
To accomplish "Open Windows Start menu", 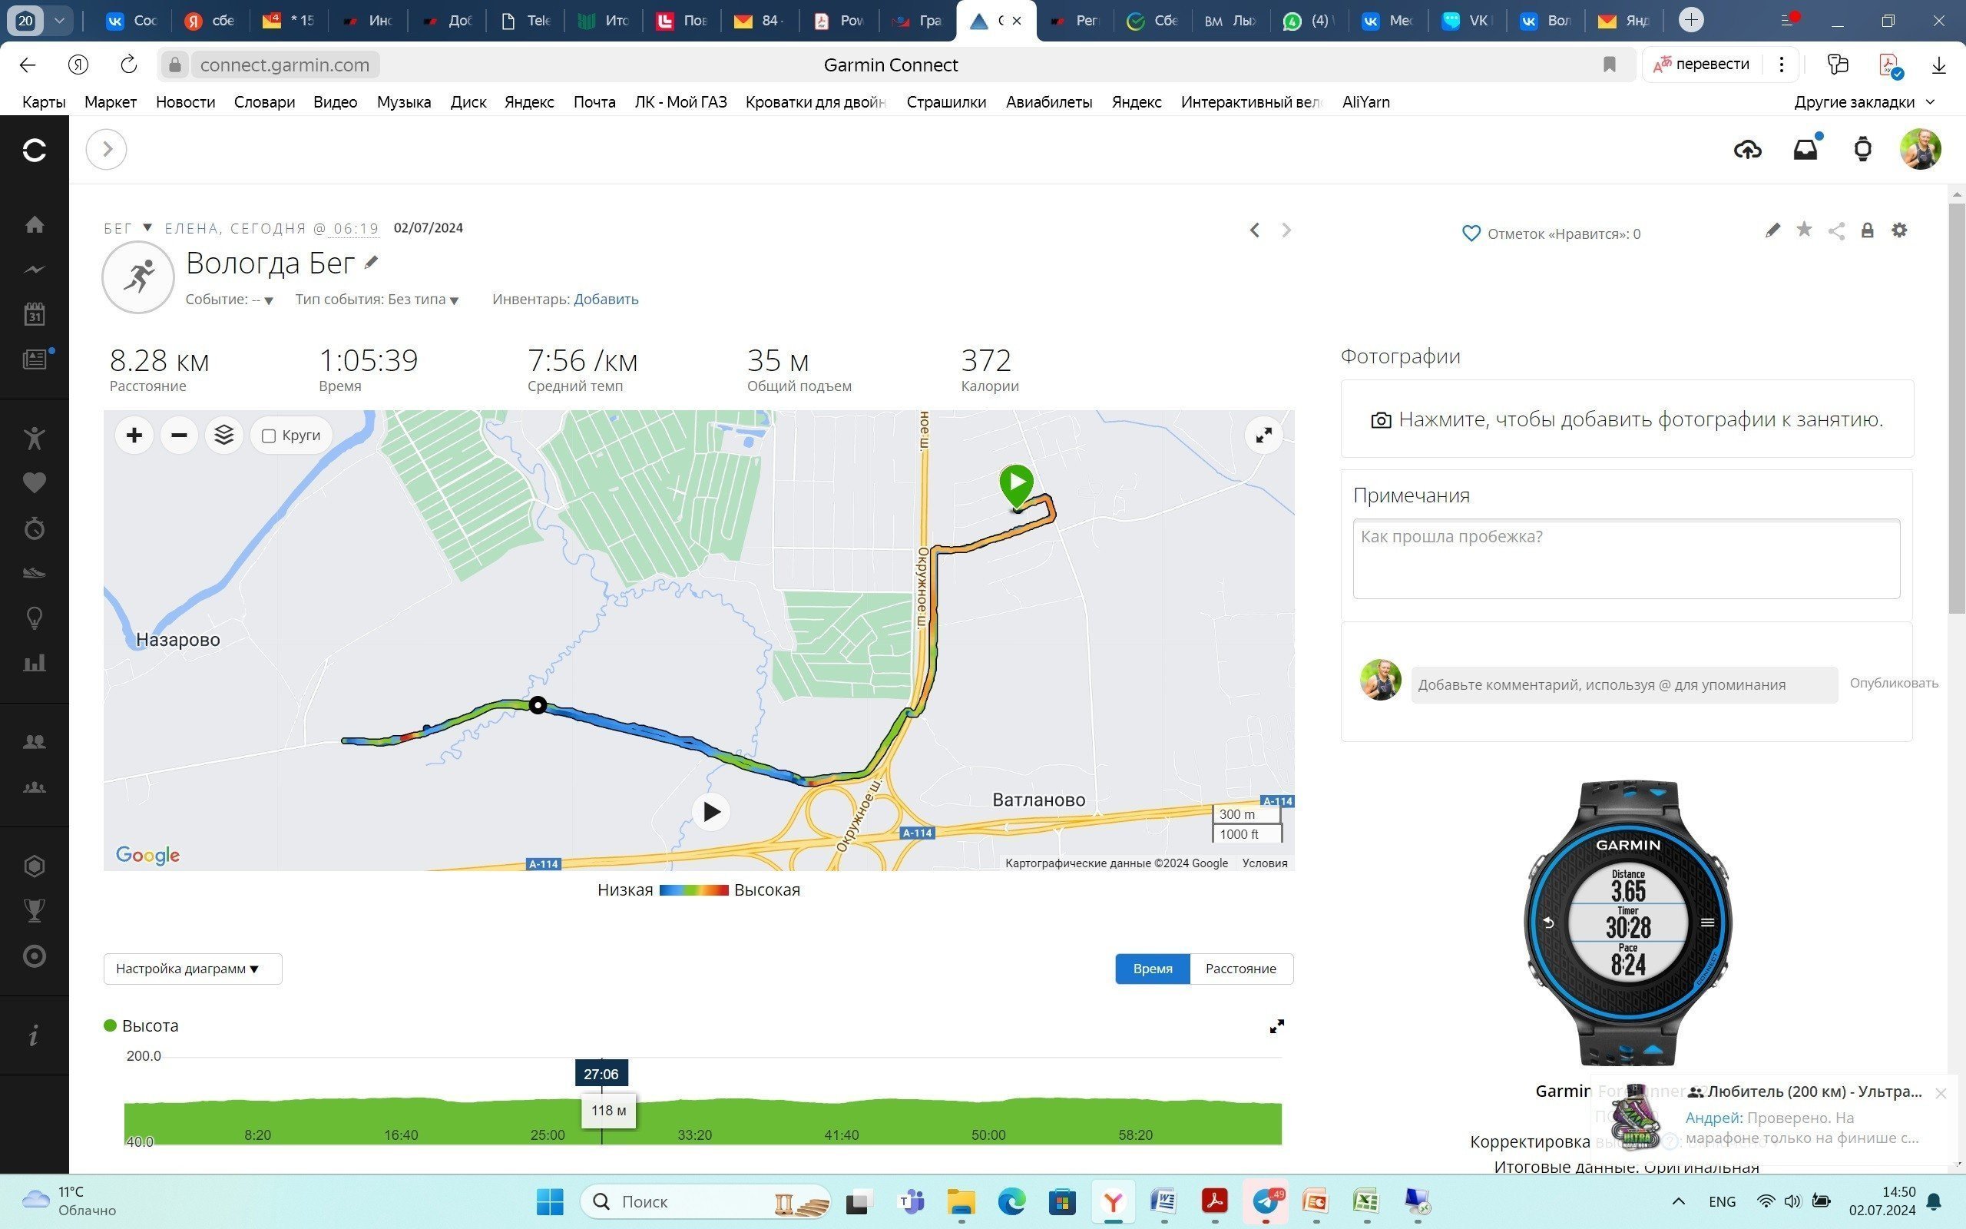I will coord(550,1201).
